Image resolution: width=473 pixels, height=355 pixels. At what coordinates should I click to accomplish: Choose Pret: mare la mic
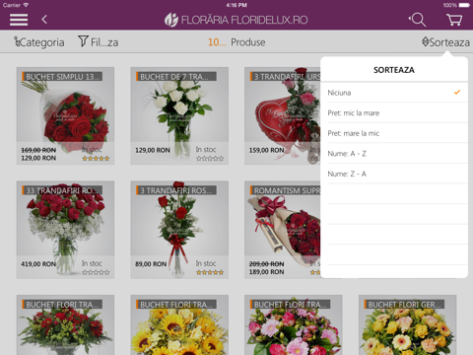394,133
